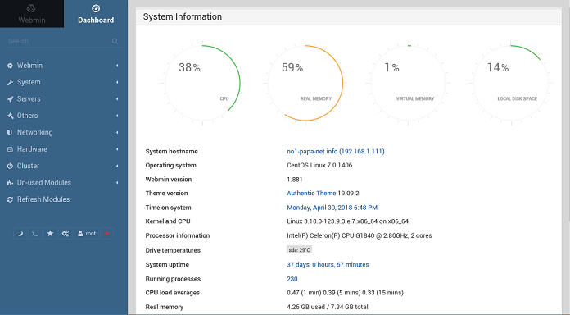Expand the Networking category arrow

click(x=117, y=133)
